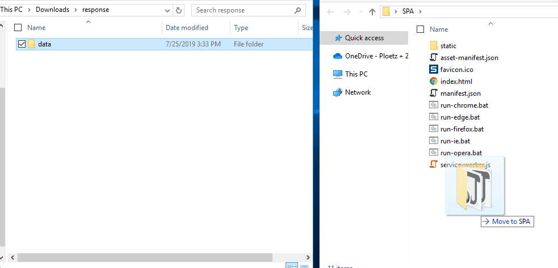The height and width of the screenshot is (268, 558).
Task: Click the Back arrow in SPA window
Action: 331,11
